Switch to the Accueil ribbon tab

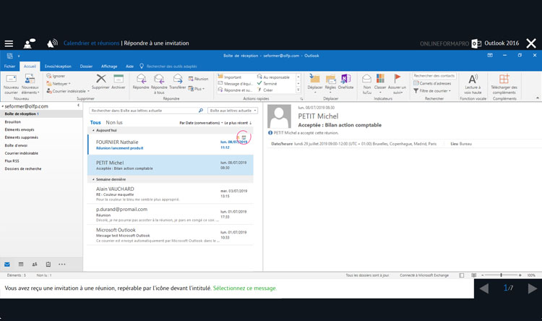click(30, 66)
